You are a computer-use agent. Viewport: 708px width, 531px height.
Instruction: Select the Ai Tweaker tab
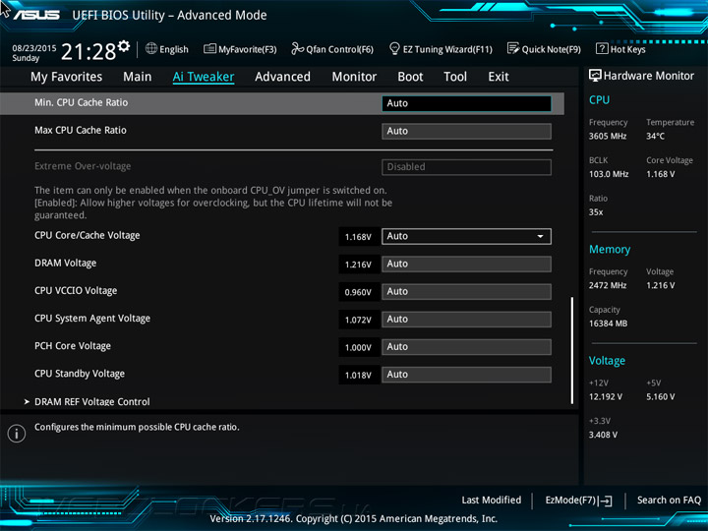coord(204,77)
